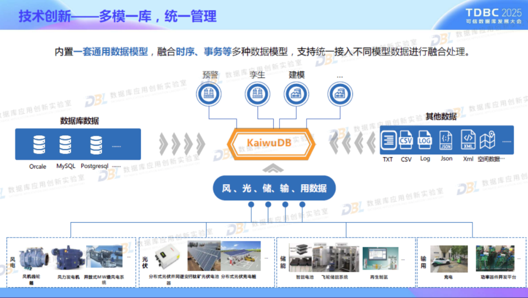The image size is (528, 298).
Task: Click the 光伏 category label
Action: [145, 262]
